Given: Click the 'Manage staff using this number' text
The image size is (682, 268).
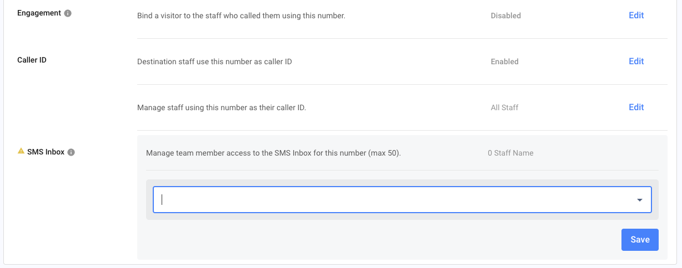Looking at the screenshot, I should coord(222,107).
